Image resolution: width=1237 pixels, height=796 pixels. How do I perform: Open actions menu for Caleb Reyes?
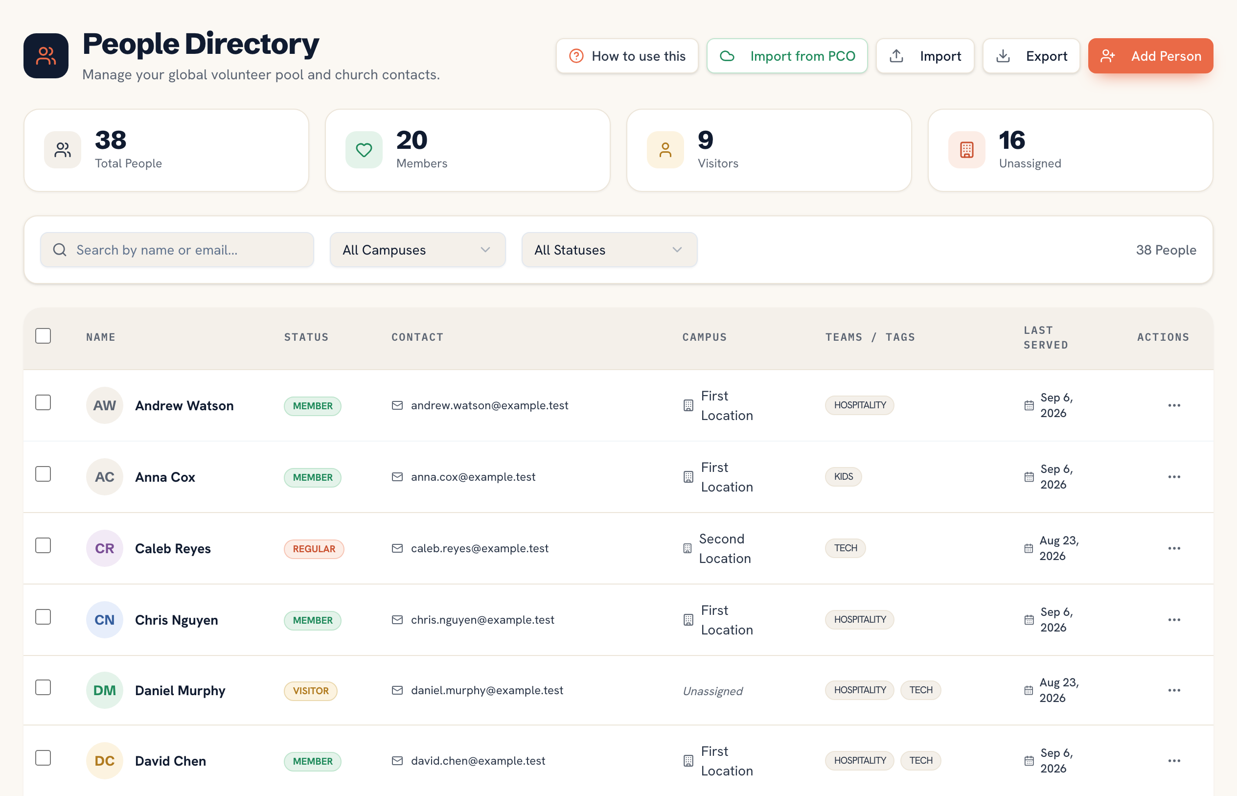1174,548
